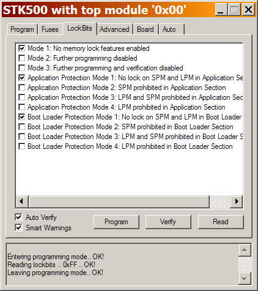Enable Mode 2 further programming disabled
258x291 pixels.
pos(21,58)
